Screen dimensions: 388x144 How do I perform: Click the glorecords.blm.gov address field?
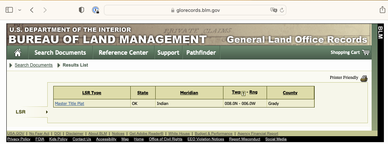[195, 10]
